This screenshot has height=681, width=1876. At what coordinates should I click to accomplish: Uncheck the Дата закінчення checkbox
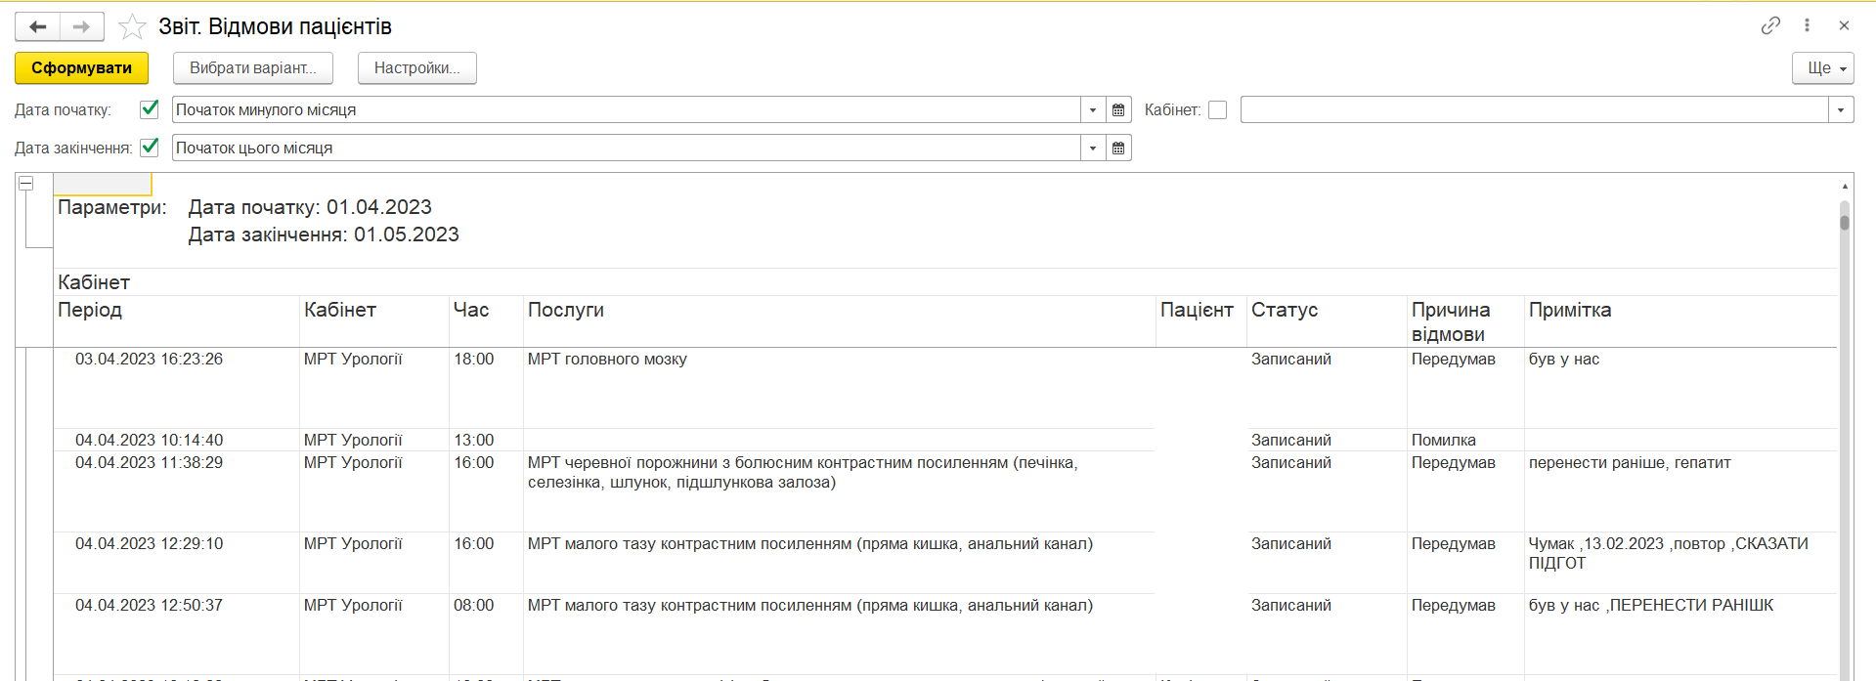(x=150, y=148)
